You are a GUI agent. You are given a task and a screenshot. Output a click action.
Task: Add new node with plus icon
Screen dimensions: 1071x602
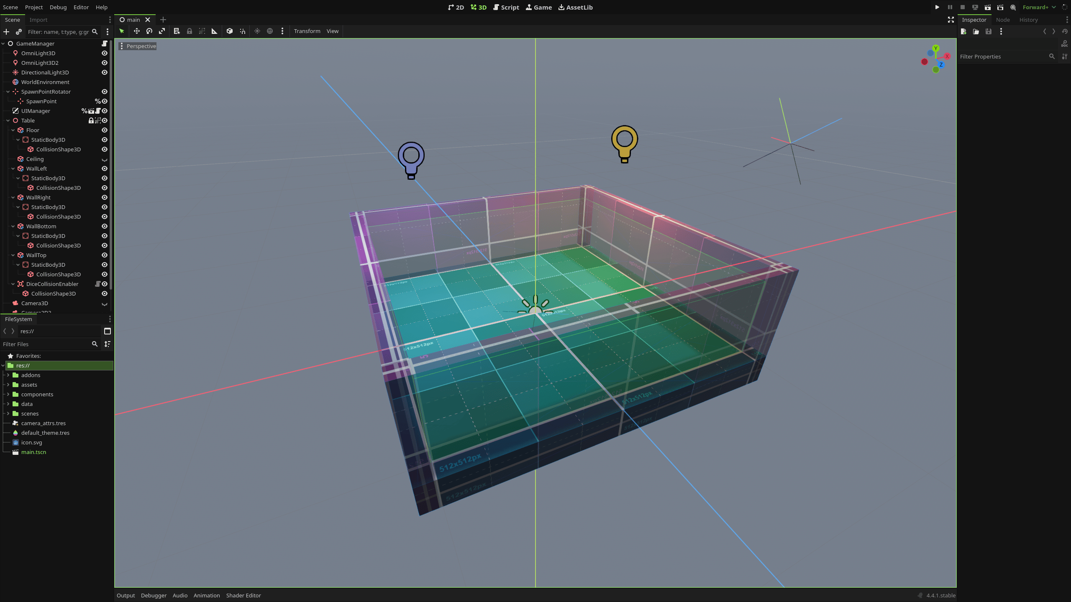click(6, 32)
